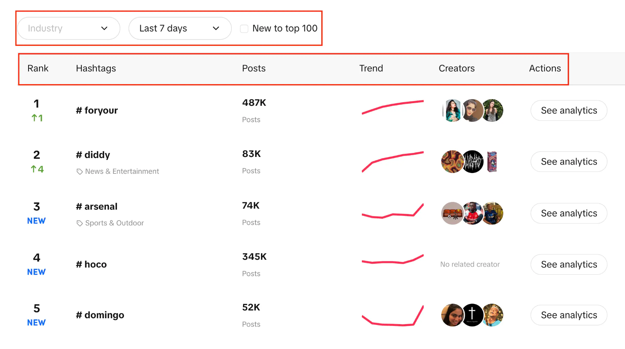This screenshot has width=625, height=349.
Task: Open the #arsenal hashtag
Action: point(97,207)
